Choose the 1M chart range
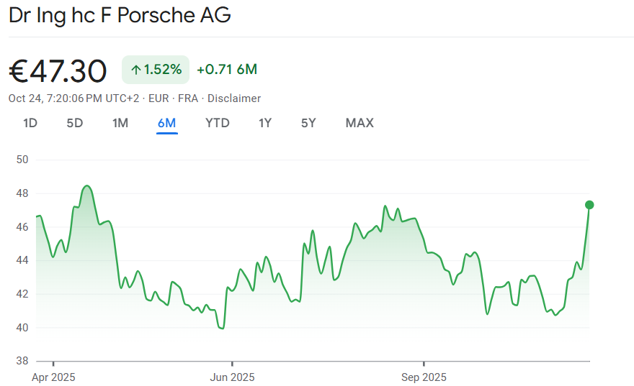This screenshot has height=386, width=634. pyautogui.click(x=120, y=123)
